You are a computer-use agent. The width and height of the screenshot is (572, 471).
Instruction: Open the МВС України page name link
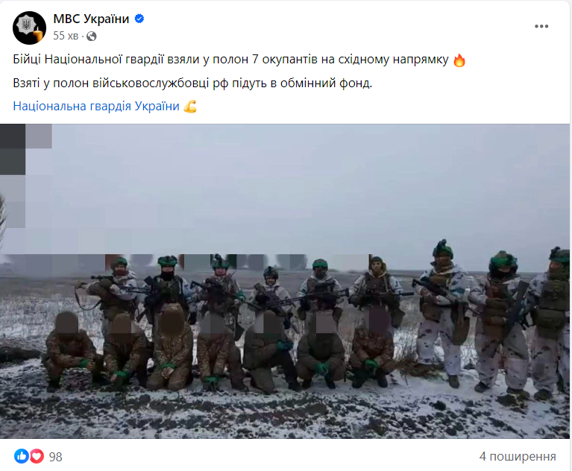pos(91,19)
